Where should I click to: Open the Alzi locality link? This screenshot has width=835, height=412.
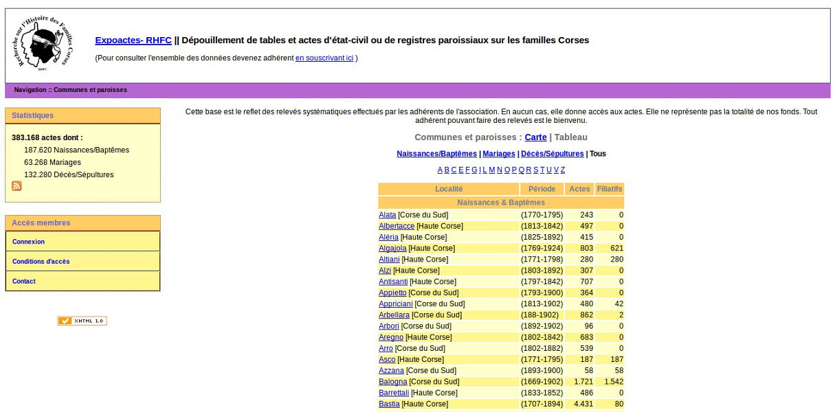coord(385,271)
